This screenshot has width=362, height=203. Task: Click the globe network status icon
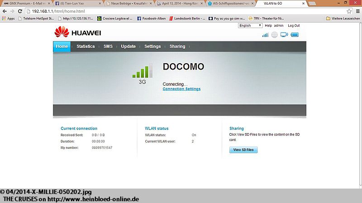(x=274, y=35)
